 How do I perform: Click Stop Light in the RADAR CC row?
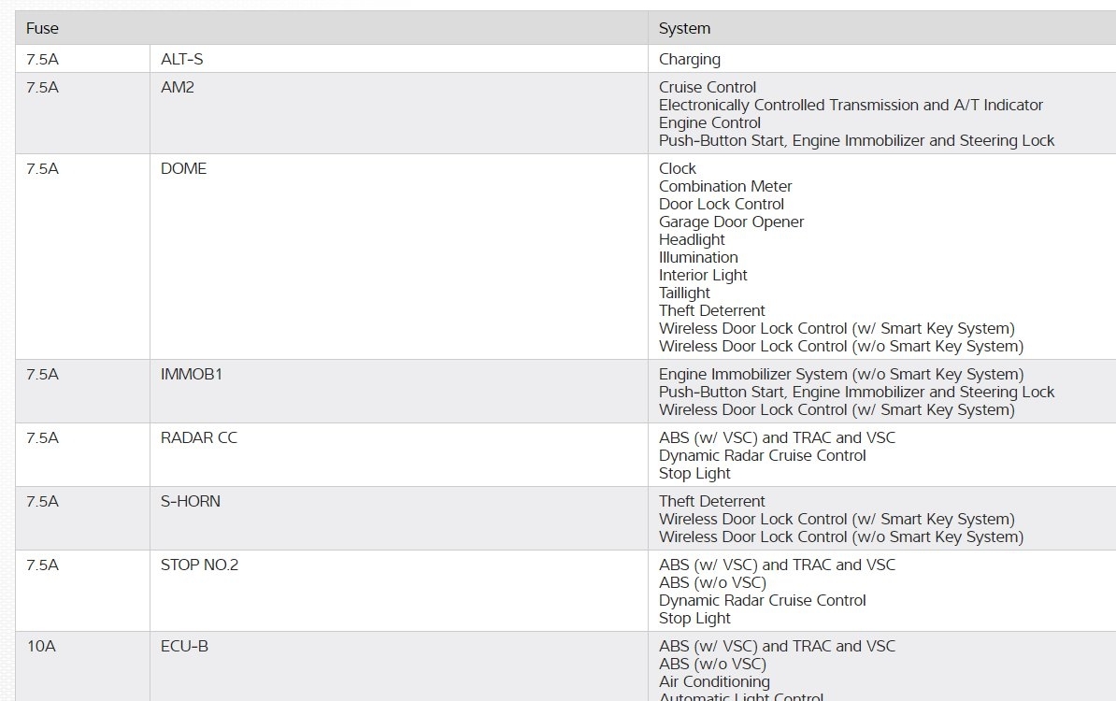pos(694,473)
